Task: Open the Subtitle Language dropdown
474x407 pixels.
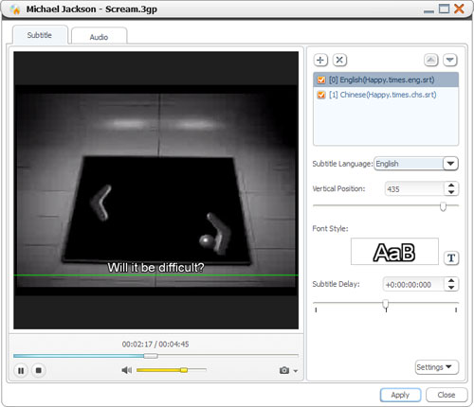Action: (450, 164)
